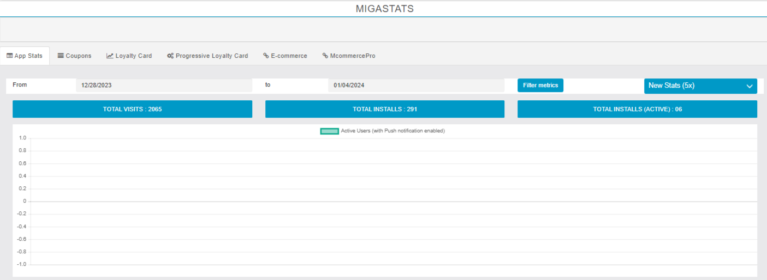Click the App Stats tab window icon

click(10, 56)
